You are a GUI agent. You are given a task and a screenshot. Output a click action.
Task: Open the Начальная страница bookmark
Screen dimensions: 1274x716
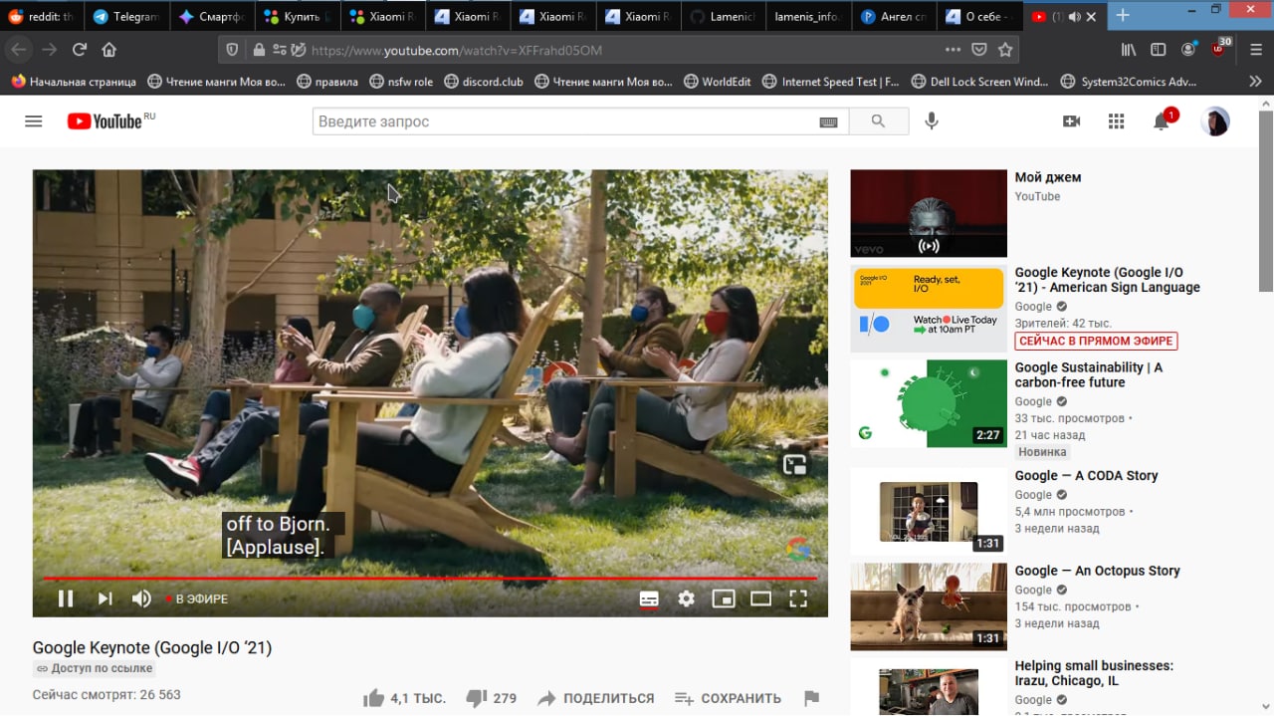74,82
